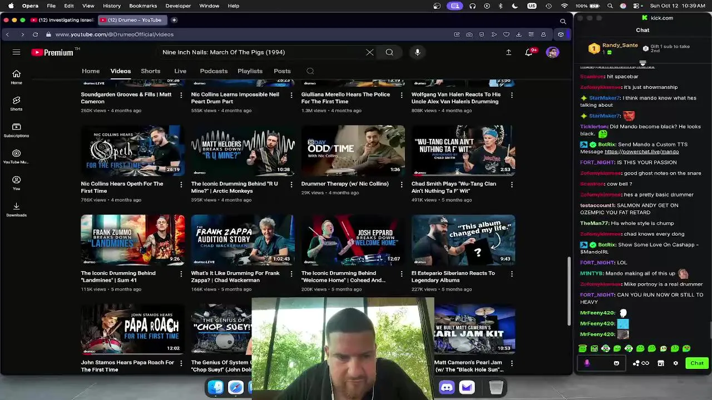Open the Kick channel shop icon
Image resolution: width=712 pixels, height=400 pixels.
pos(661,363)
